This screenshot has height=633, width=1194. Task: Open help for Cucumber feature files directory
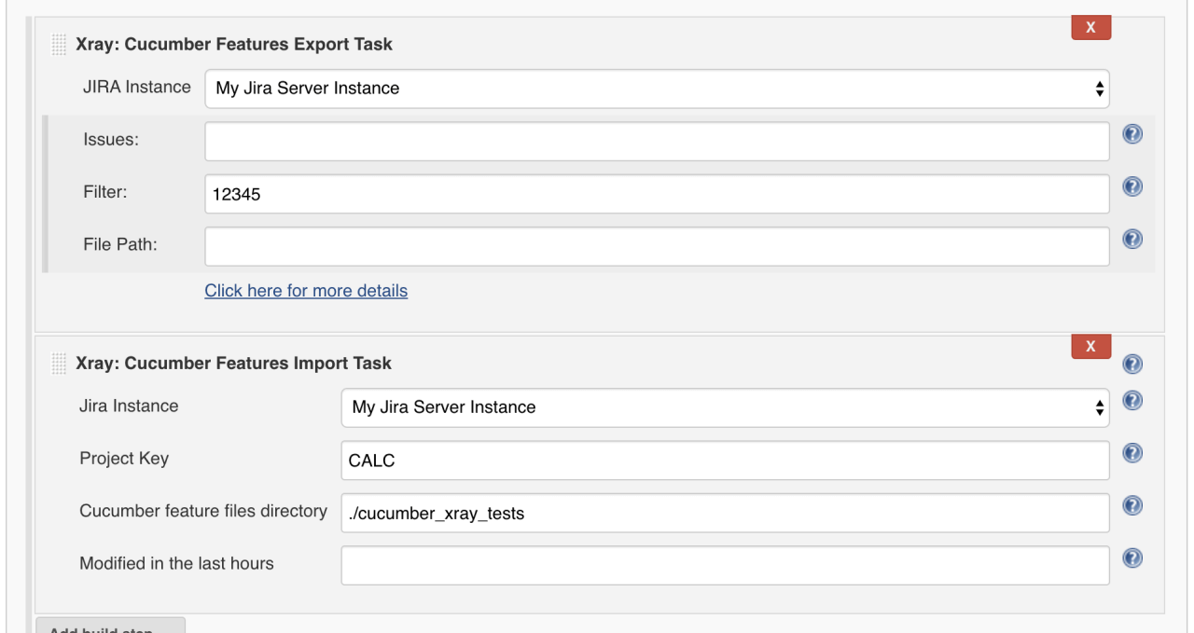point(1132,505)
